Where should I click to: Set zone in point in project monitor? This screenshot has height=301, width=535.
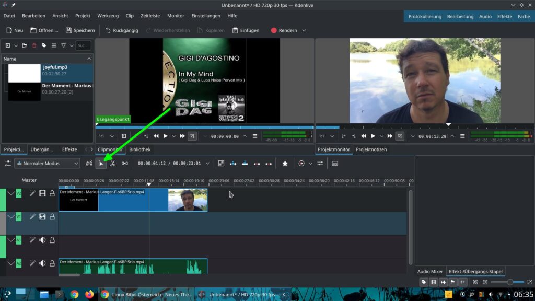344,136
